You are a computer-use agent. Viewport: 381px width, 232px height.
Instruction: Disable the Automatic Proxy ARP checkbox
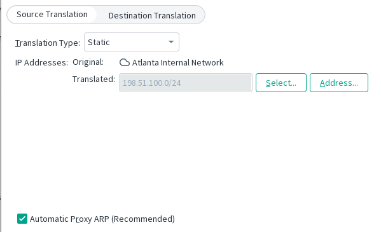coord(22,219)
